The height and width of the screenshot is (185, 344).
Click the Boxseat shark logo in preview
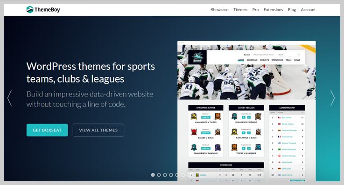(x=197, y=57)
